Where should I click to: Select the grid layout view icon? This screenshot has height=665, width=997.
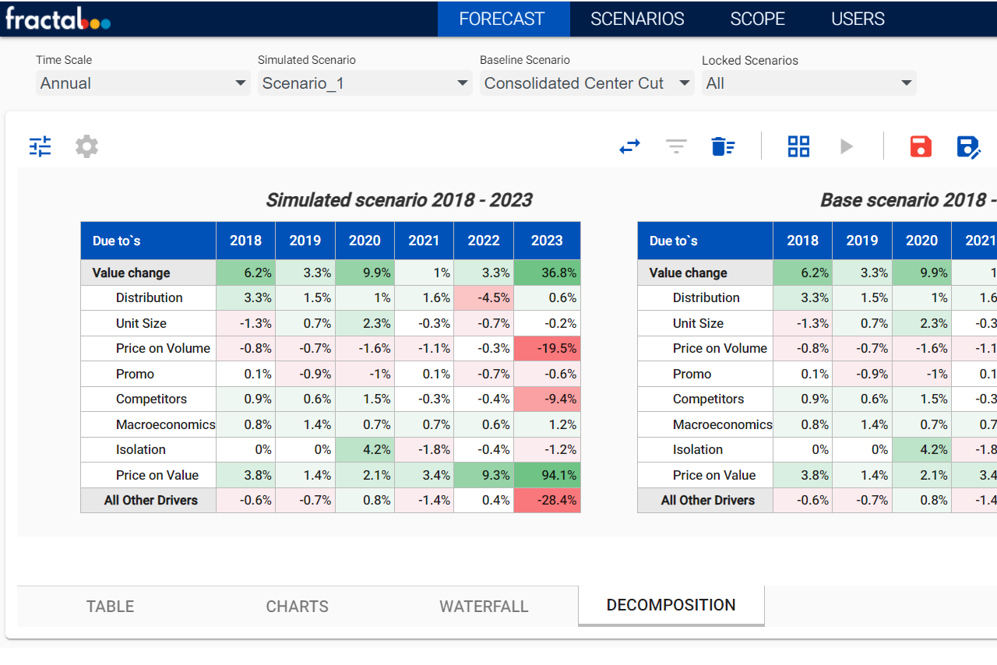click(798, 146)
